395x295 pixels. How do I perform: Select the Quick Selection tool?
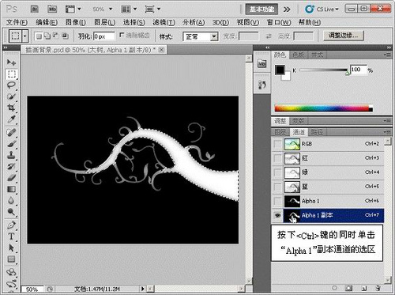point(11,96)
